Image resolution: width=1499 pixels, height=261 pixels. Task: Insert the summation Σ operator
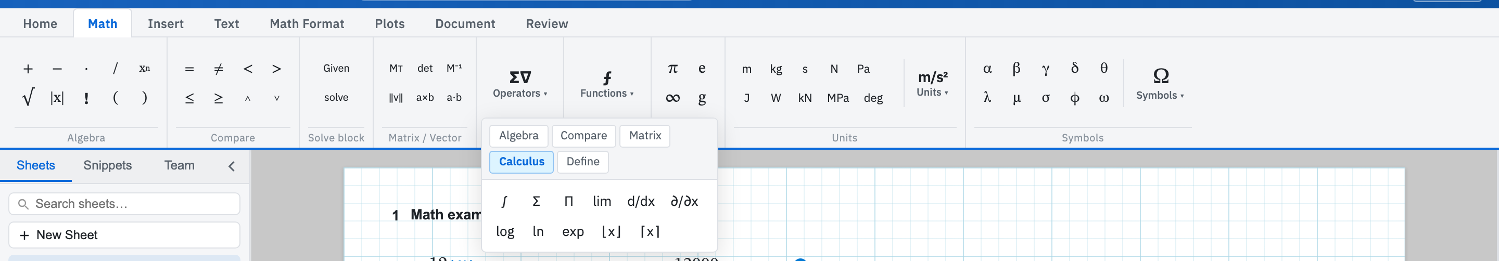click(x=536, y=201)
